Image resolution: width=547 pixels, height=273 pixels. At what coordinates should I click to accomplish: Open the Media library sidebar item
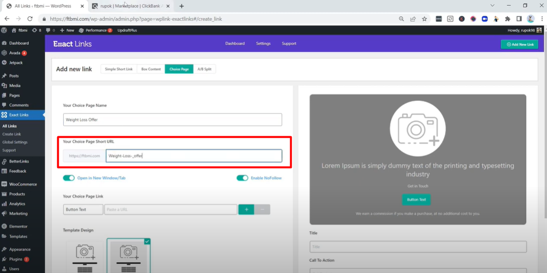14,86
